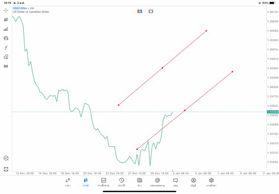
Task: Open chart settings sliders icon
Action: click(6, 38)
